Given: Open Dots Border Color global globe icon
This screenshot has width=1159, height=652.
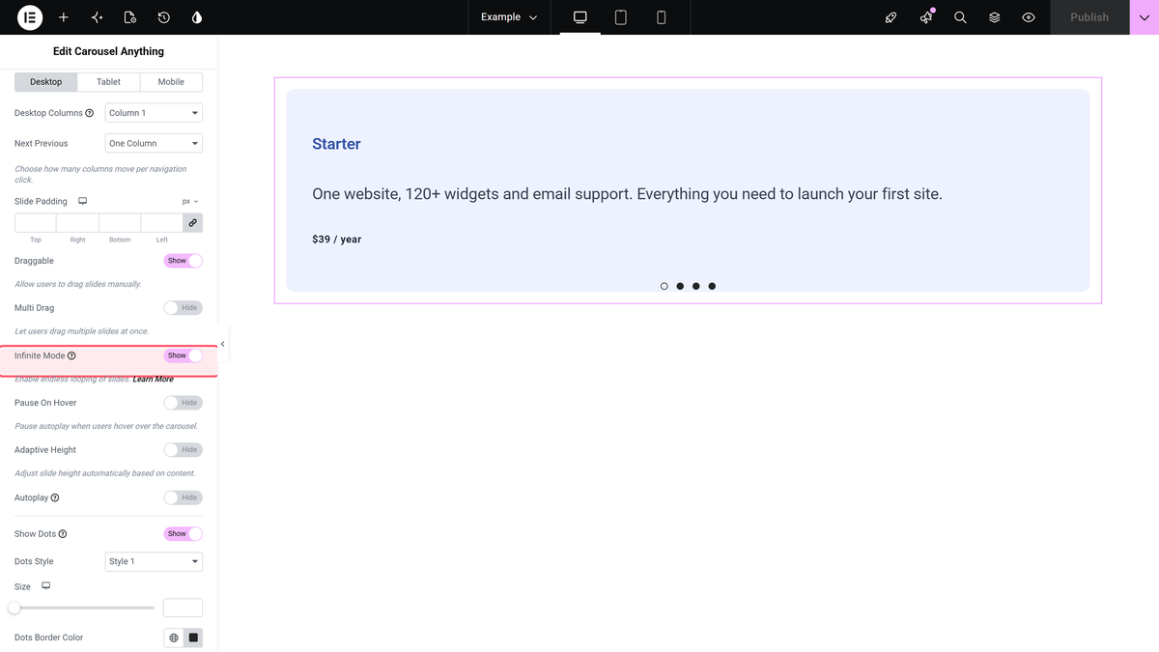Looking at the screenshot, I should coord(174,638).
